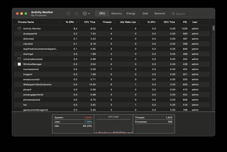Click the search magnifier icon
This screenshot has height=152, width=227.
coord(173,14)
